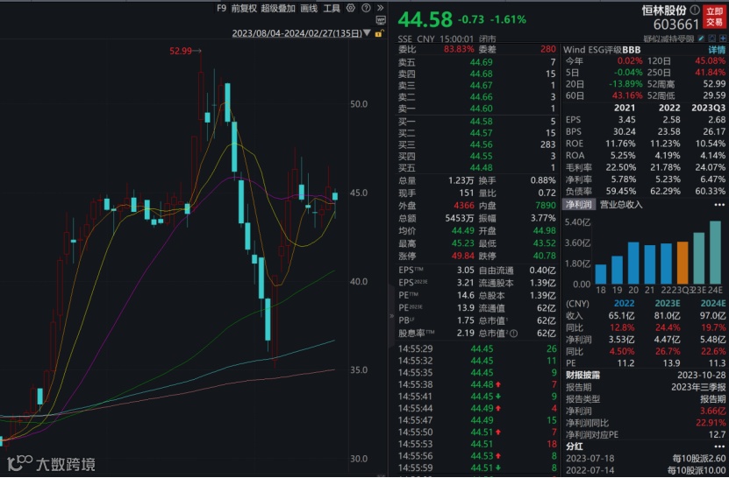Screen dimensions: 729x478
Task: Click the tick trade row at 14:55:59
Action: click(477, 467)
